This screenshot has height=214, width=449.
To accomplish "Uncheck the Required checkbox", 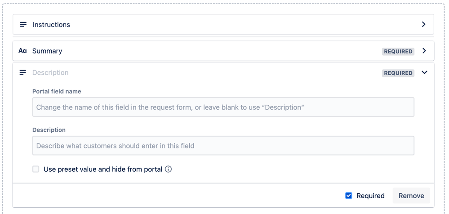I will tap(348, 196).
